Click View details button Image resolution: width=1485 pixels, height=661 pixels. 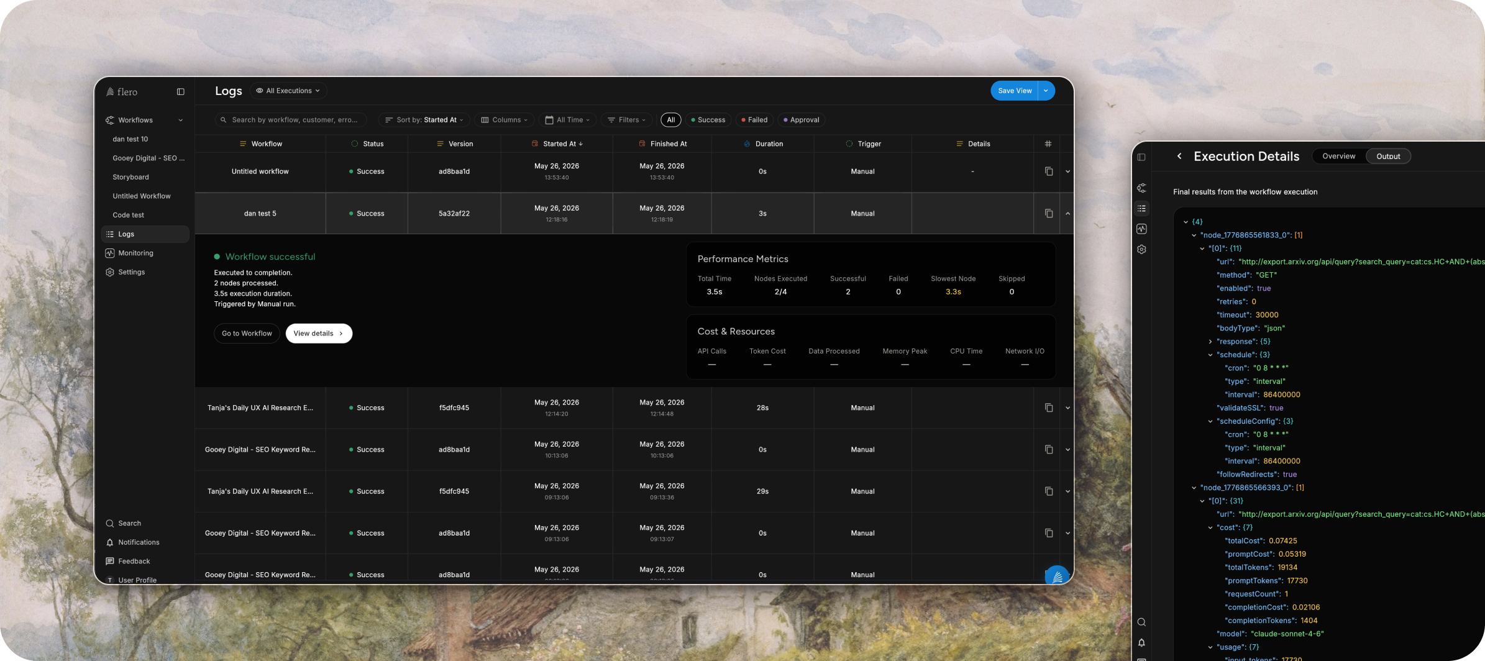(x=319, y=334)
